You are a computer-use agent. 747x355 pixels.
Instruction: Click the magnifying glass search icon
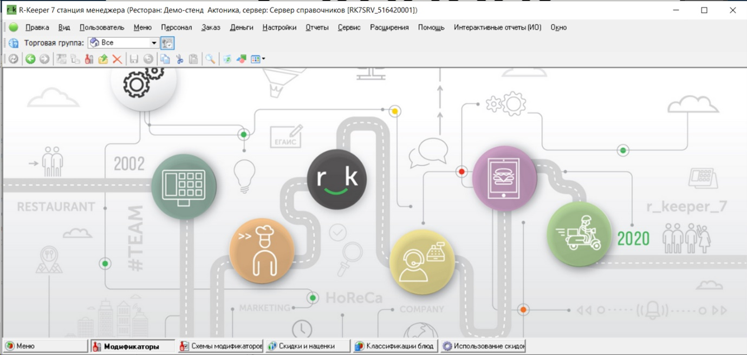click(210, 59)
